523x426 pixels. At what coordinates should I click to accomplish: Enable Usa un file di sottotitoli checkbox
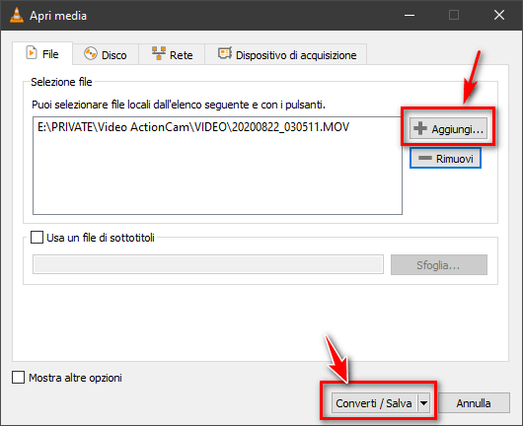pos(37,238)
